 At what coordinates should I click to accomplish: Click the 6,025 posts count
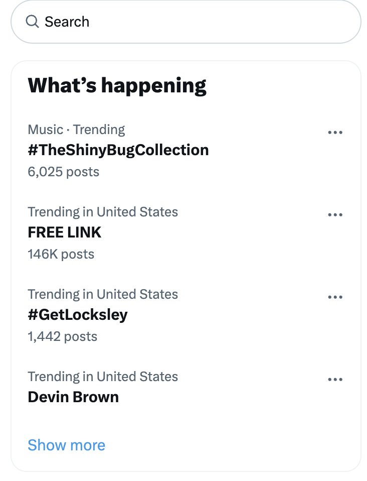point(63,172)
